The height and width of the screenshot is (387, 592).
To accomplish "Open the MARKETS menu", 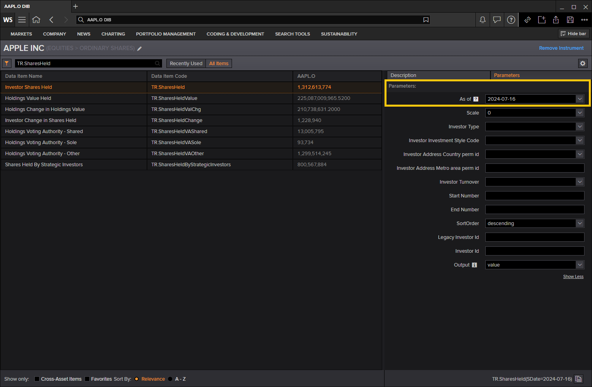I will click(x=21, y=34).
